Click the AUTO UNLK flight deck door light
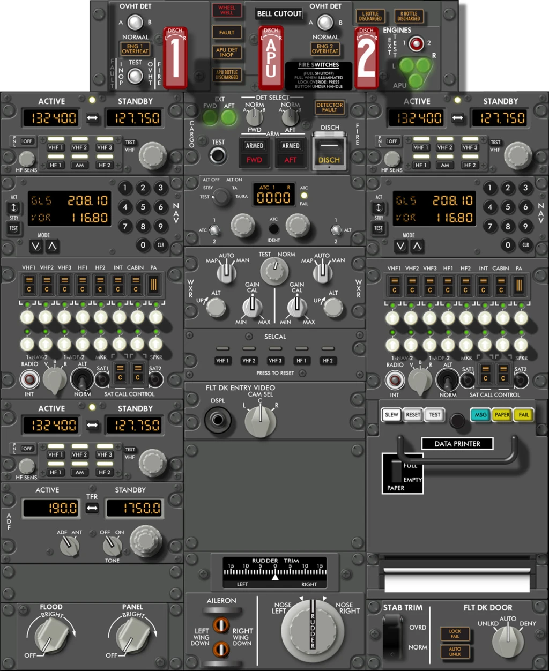The width and height of the screenshot is (549, 671). point(455,652)
